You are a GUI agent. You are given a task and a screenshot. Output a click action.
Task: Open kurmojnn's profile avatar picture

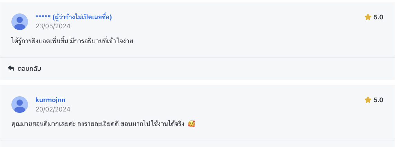[20, 105]
